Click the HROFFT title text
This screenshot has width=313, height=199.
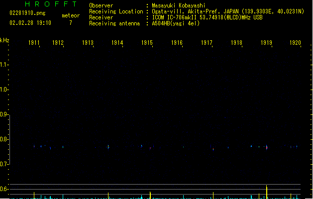point(51,4)
